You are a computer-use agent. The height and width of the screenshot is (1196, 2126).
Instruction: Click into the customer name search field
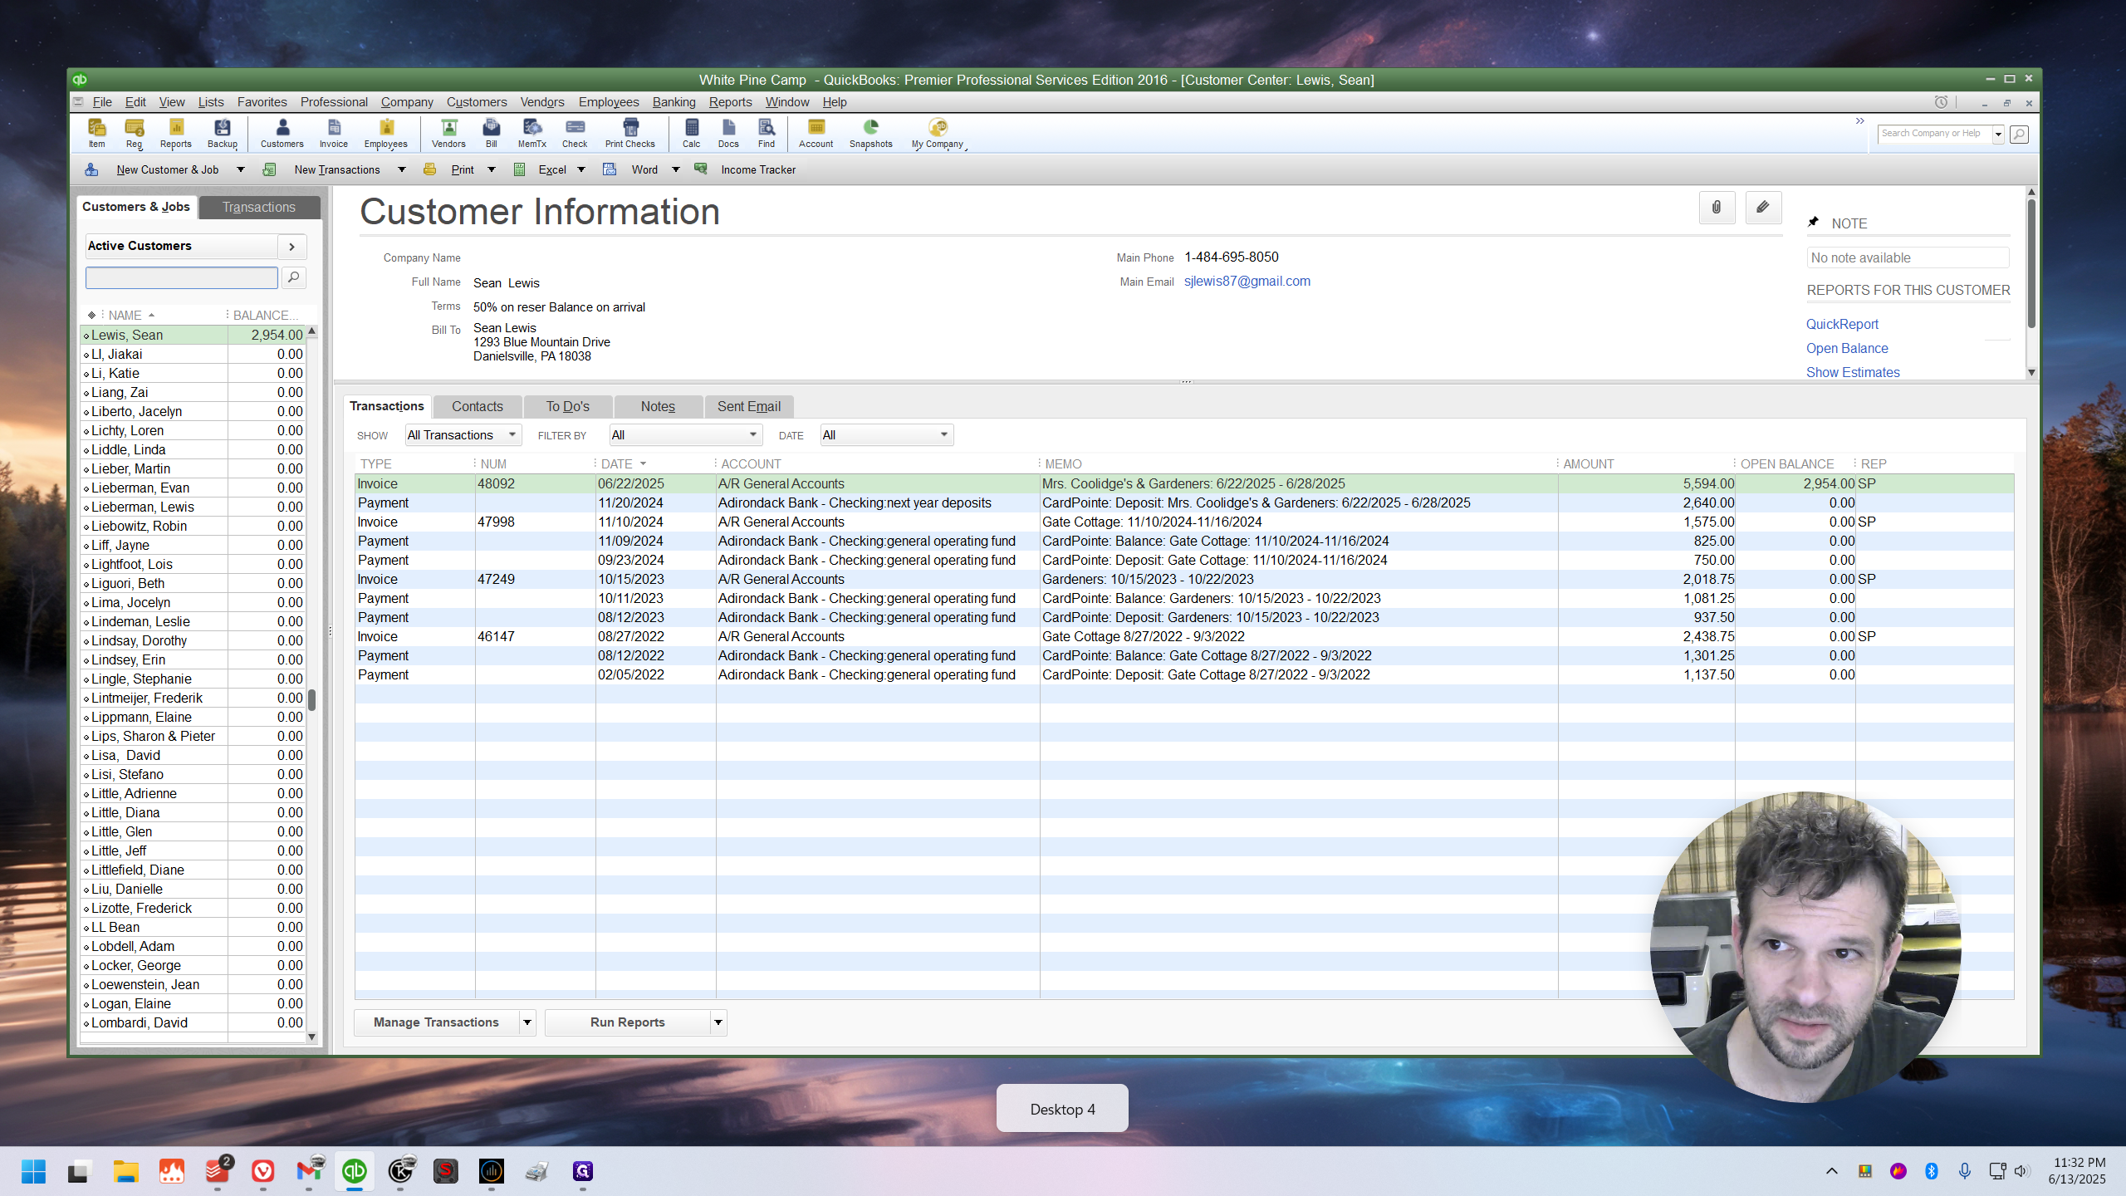point(182,277)
